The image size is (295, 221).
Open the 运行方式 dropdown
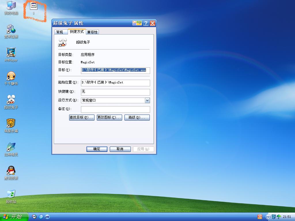(147, 100)
